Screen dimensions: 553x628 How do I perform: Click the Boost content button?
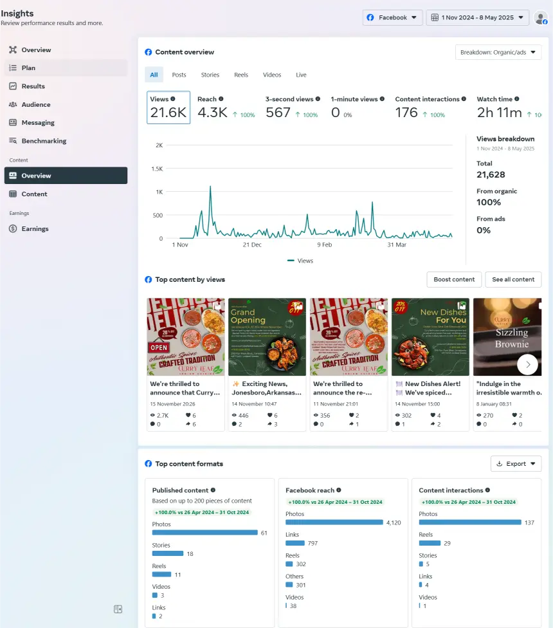point(454,279)
